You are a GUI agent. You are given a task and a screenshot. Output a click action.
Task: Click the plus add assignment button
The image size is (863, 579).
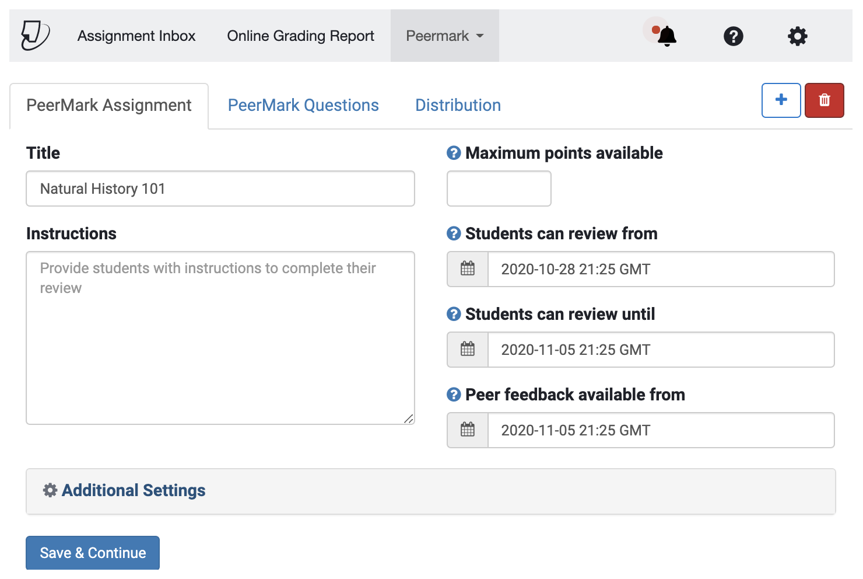coord(781,100)
